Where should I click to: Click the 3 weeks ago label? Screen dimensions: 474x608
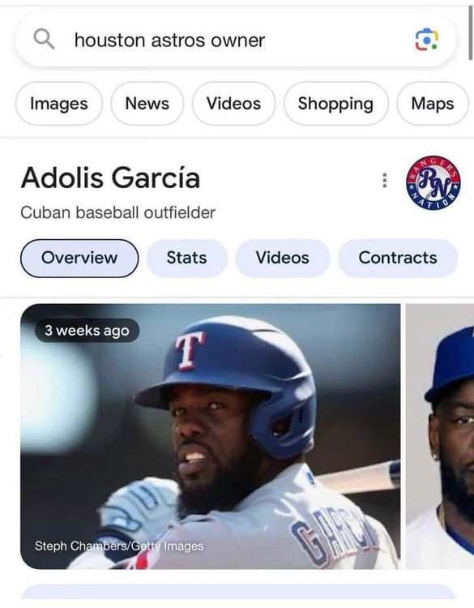(87, 331)
